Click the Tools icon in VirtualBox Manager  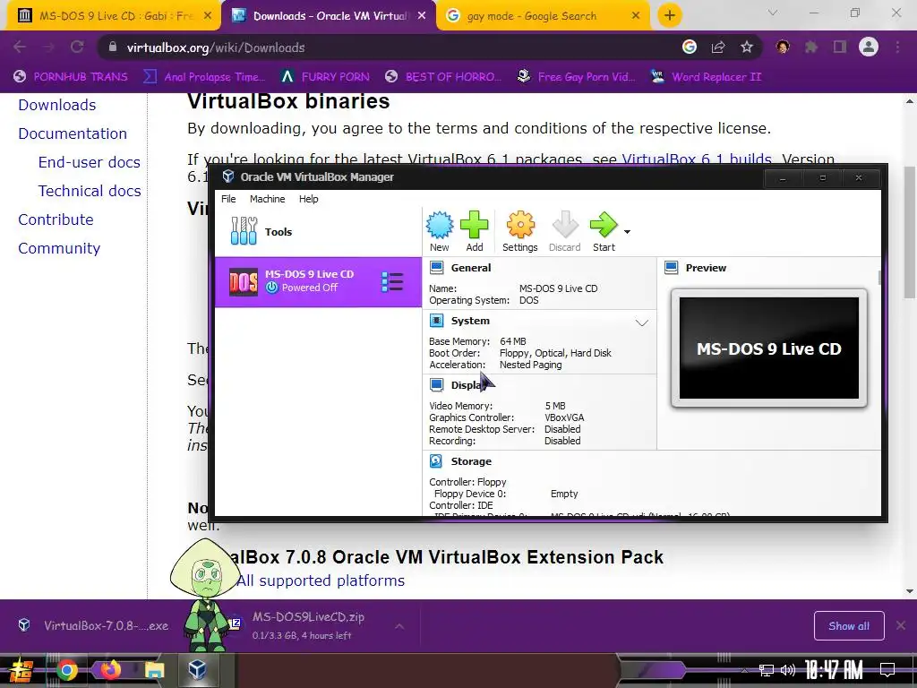(244, 231)
